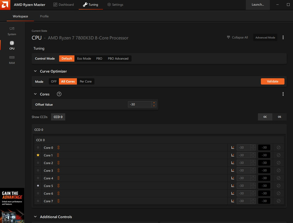293x223 pixels.
Task: Click the Offset Value input field
Action: pyautogui.click(x=140, y=104)
